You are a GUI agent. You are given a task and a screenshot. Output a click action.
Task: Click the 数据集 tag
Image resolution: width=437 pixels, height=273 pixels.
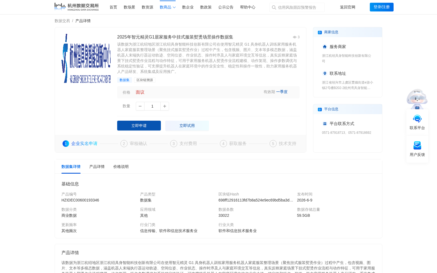pos(125,80)
